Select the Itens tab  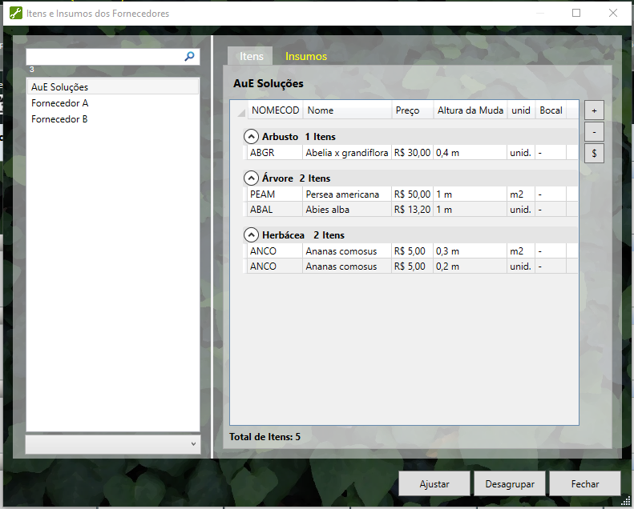(251, 57)
